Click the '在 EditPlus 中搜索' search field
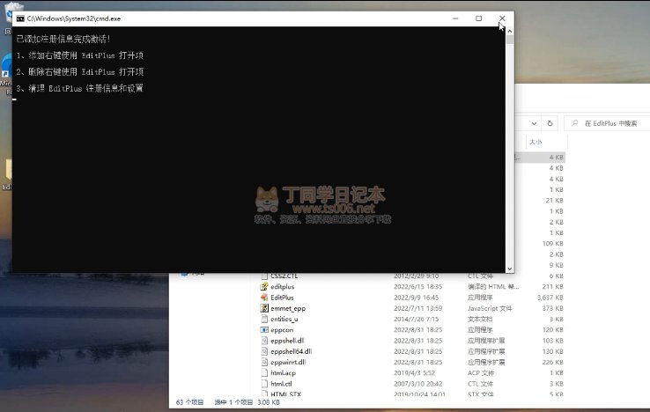 [x=607, y=123]
